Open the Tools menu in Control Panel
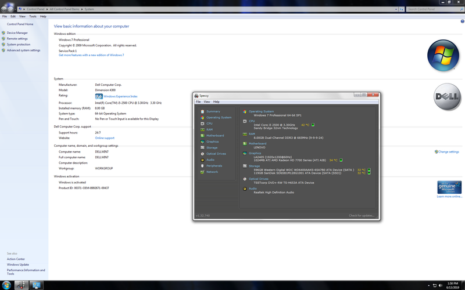Image resolution: width=465 pixels, height=290 pixels. 33,17
